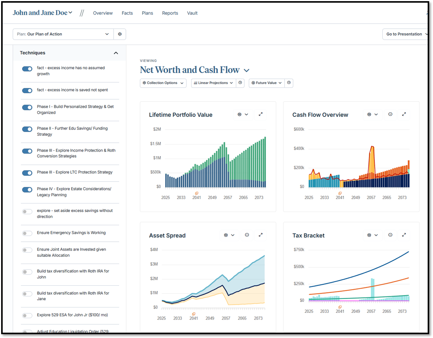Enable Ensure Emergency Savings is Working

pyautogui.click(x=27, y=233)
